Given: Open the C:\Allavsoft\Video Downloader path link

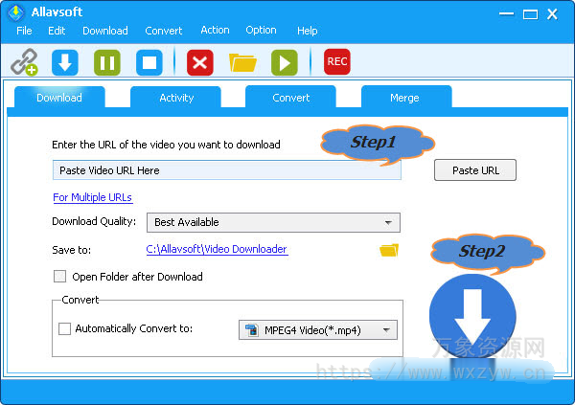Looking at the screenshot, I should (x=217, y=249).
